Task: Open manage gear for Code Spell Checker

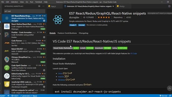Action: click(x=44, y=70)
